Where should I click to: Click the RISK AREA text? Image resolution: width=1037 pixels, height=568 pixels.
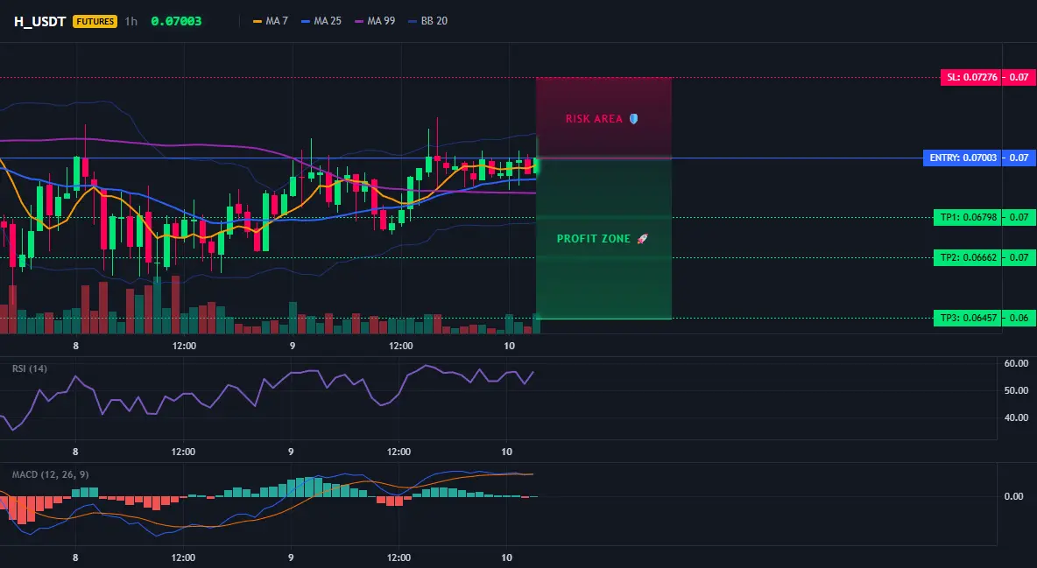coord(594,119)
